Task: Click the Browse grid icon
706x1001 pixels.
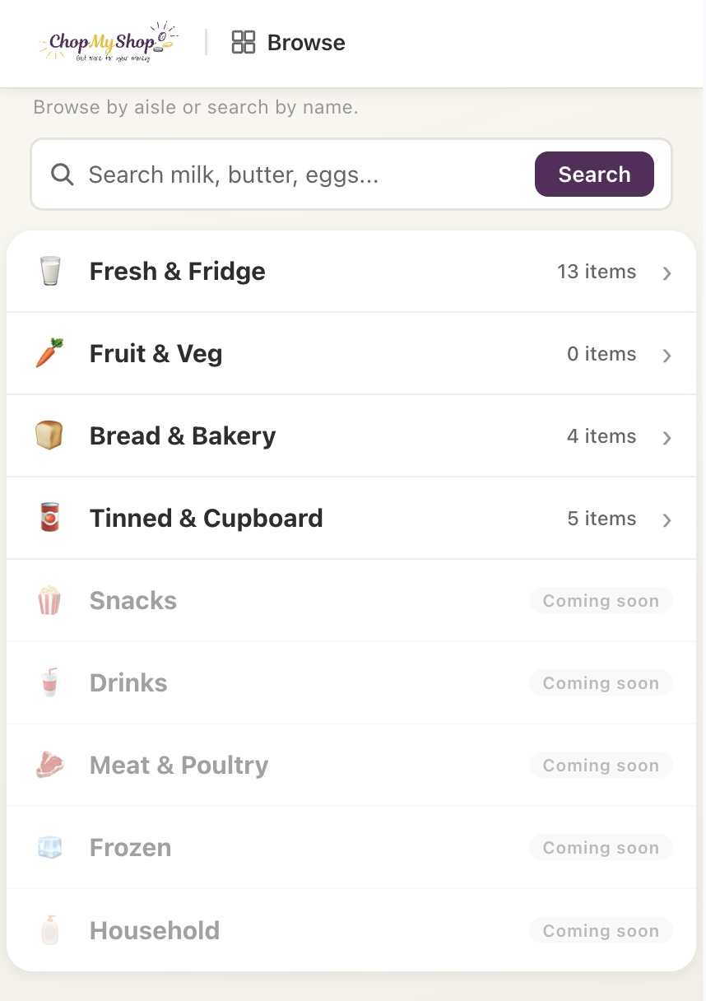Action: (x=244, y=42)
